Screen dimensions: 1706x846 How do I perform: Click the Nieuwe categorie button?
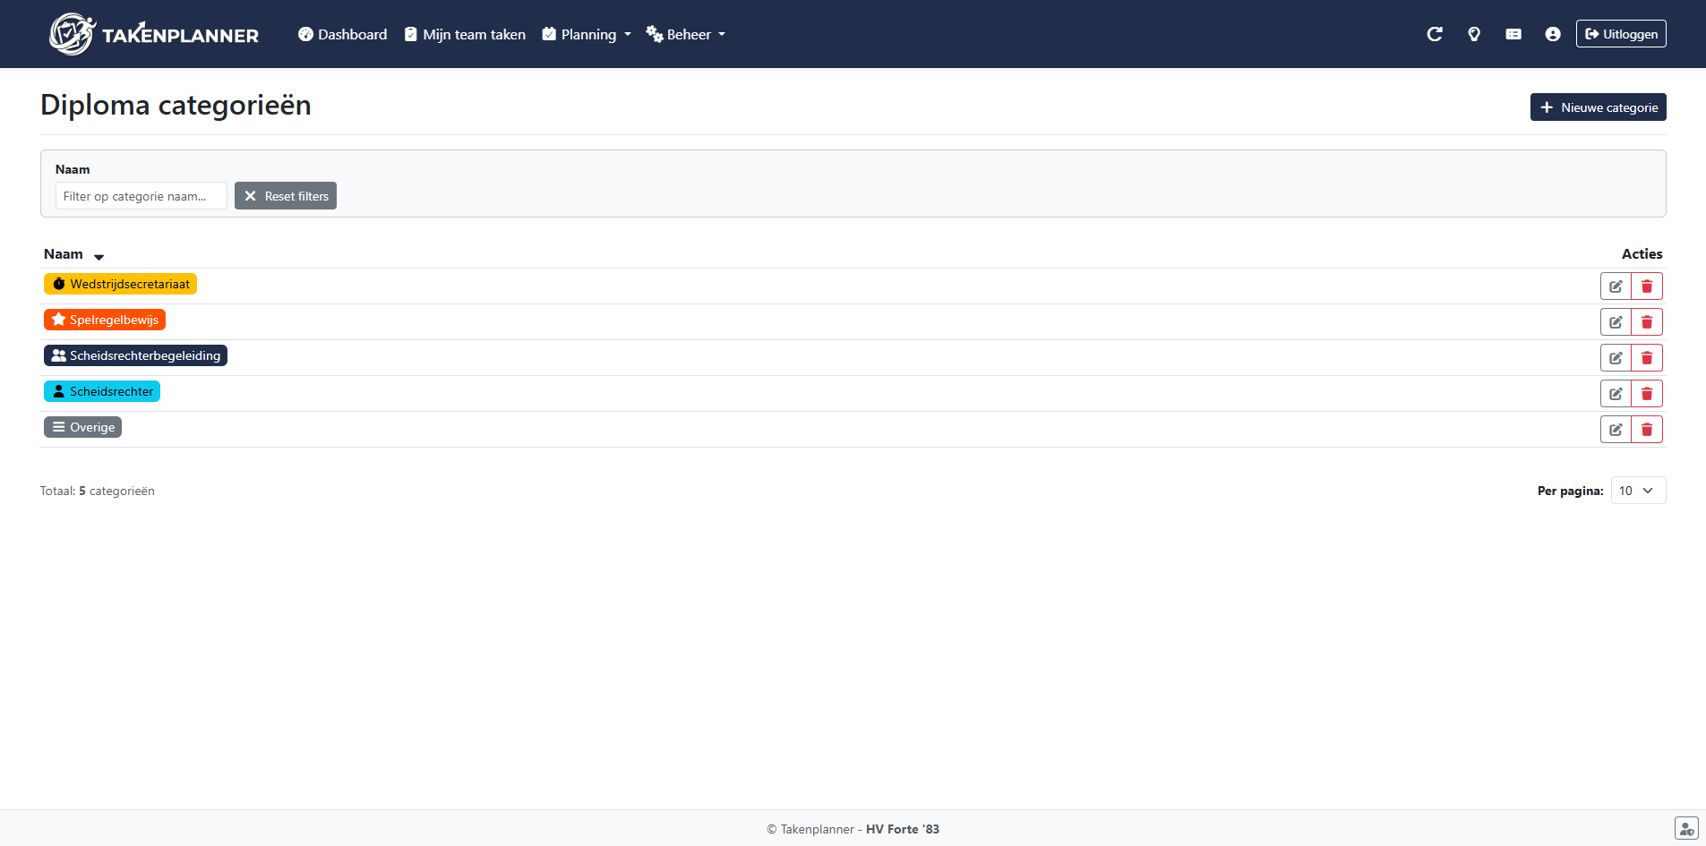(1598, 107)
